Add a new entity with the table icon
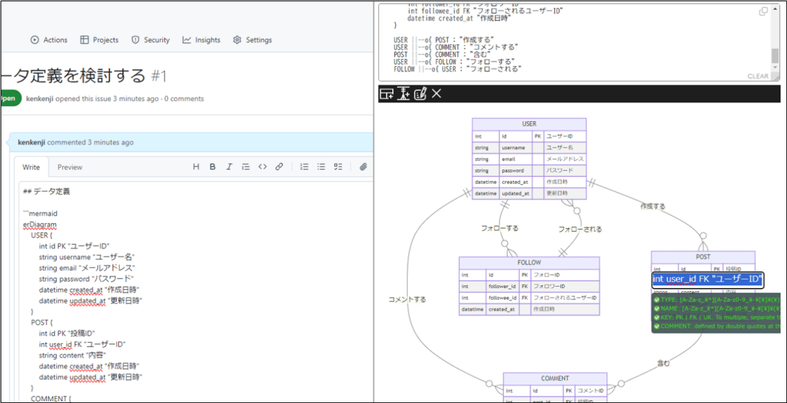 (386, 94)
